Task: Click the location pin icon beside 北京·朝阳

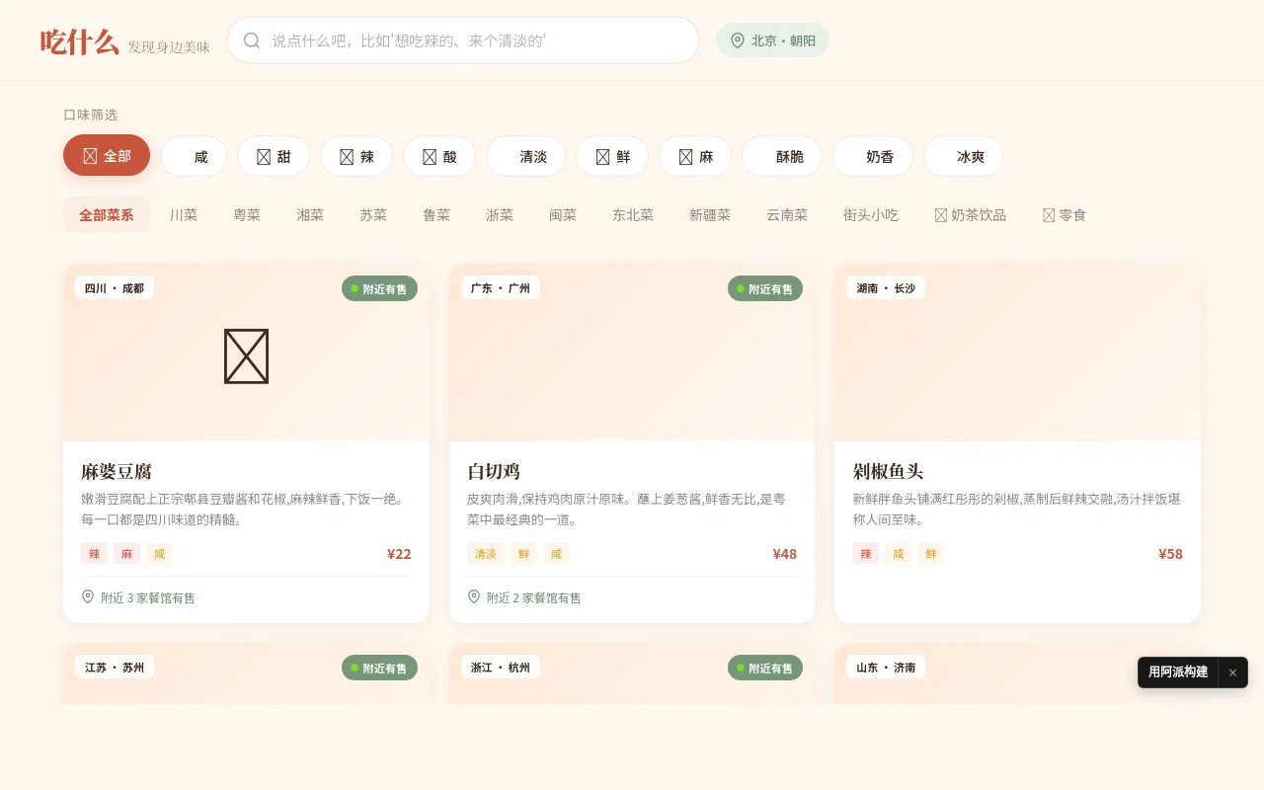Action: point(738,40)
